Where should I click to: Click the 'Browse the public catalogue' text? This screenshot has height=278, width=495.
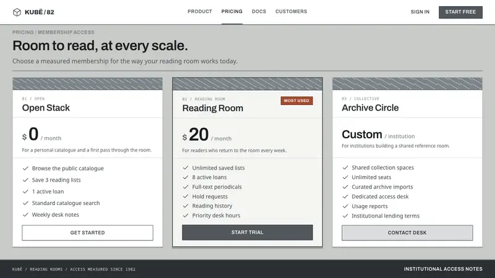pos(68,168)
